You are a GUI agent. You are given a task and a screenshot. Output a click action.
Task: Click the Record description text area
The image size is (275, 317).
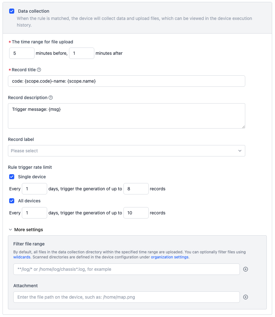click(127, 116)
